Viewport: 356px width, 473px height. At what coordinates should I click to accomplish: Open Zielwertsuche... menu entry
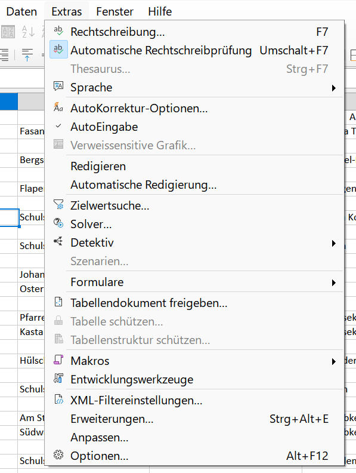pos(194,205)
